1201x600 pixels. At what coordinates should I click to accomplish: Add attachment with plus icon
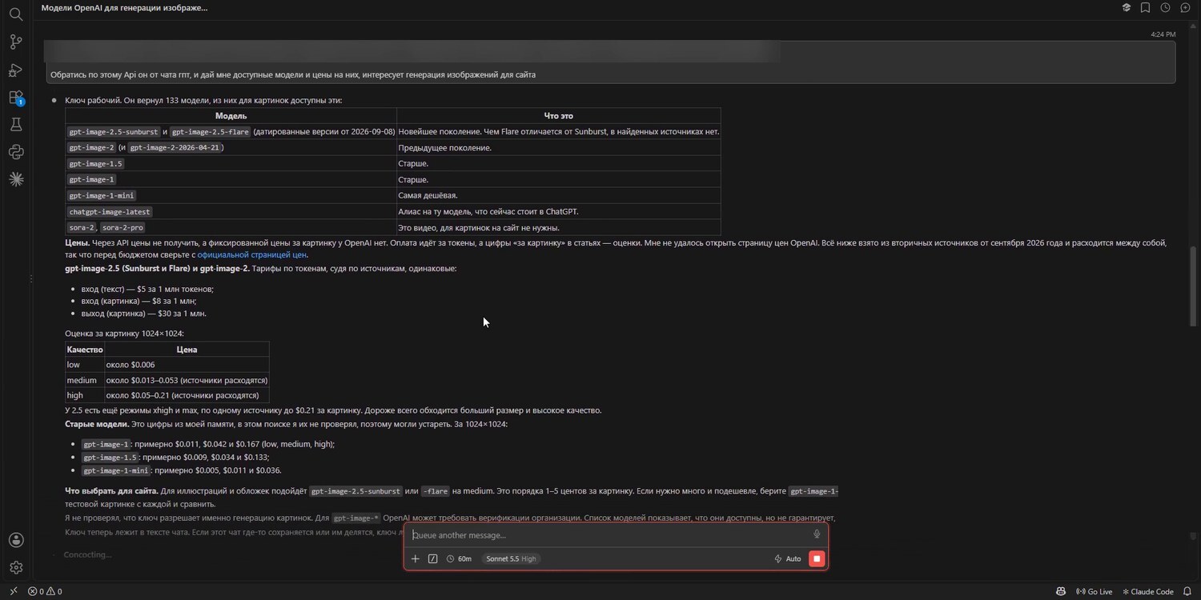(415, 558)
